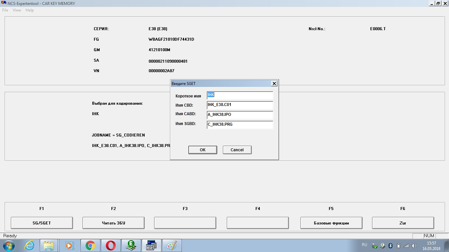Viewport: 449px width, 252px height.
Task: Click the Базовые функции button
Action: (331, 223)
